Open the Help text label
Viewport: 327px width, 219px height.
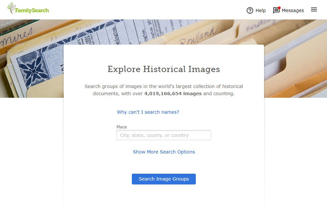click(261, 10)
